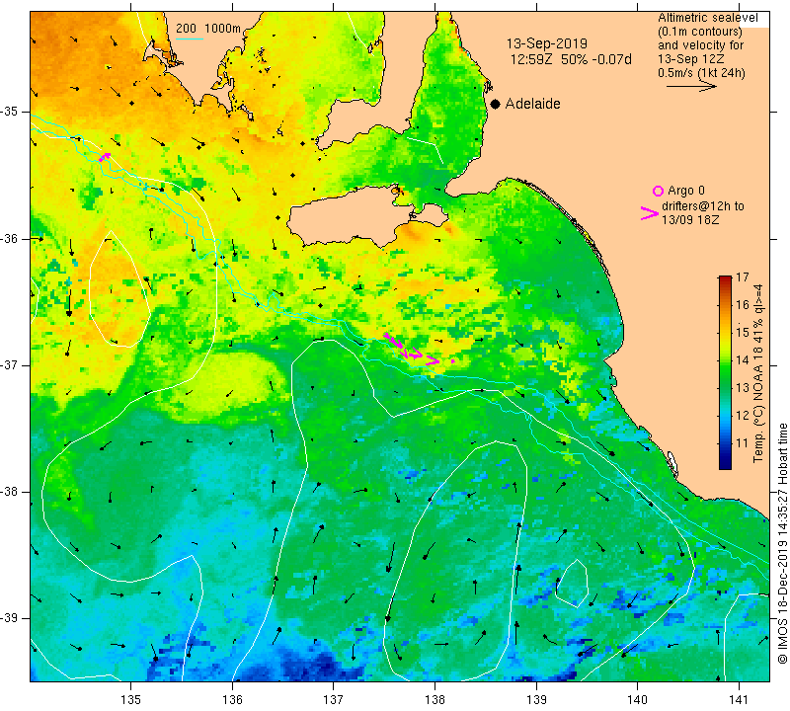Click the longitude label 140
The width and height of the screenshot is (790, 711).
click(x=637, y=699)
